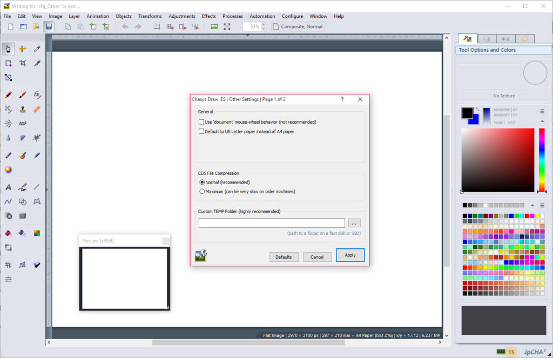Collapse the color picker triangle arrow
553x358 pixels.
(x=542, y=121)
